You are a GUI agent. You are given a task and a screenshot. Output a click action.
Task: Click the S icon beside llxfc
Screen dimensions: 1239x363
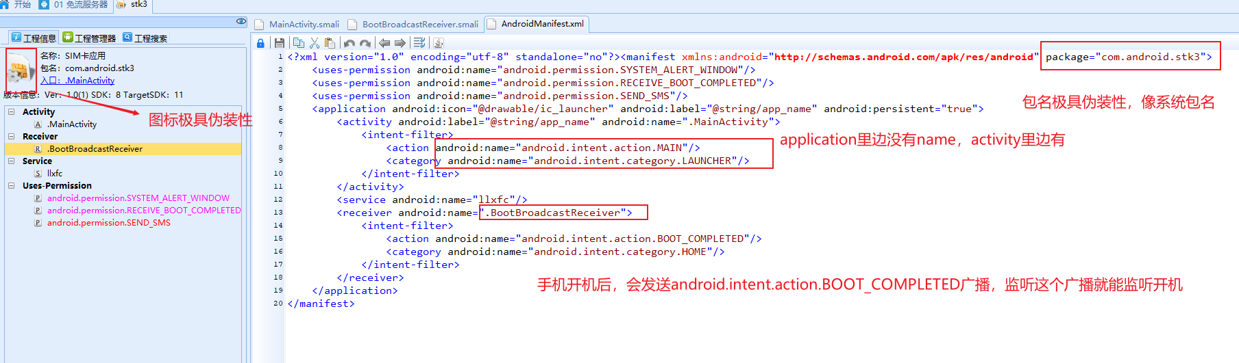[38, 174]
